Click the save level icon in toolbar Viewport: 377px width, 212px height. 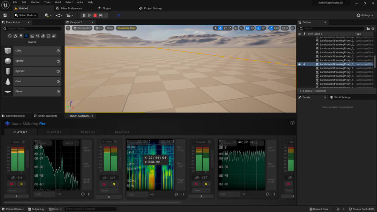(x=5, y=15)
